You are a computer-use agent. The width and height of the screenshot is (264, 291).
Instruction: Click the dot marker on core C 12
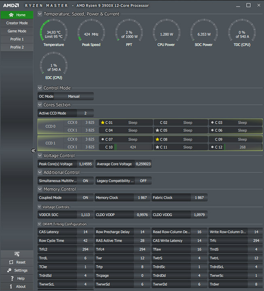[x=212, y=147]
